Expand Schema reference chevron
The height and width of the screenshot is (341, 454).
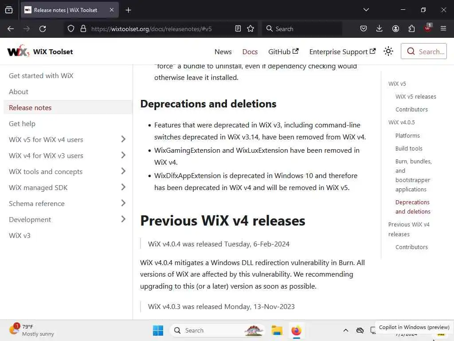123,203
